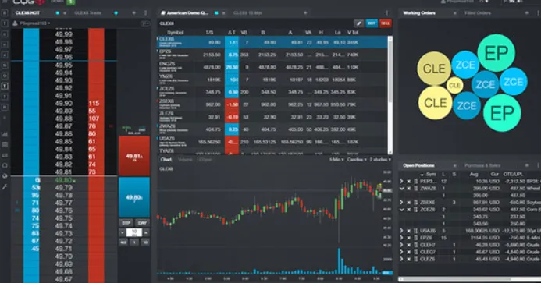541x283 pixels.
Task: Expand the USAZ6 position row
Action: point(401,231)
